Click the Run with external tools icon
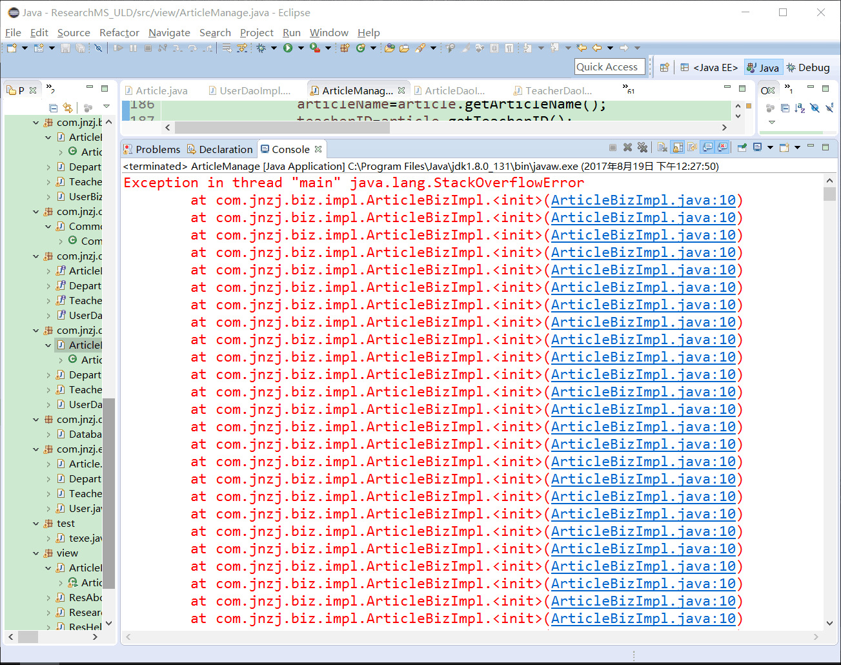This screenshot has width=841, height=665. [x=314, y=48]
